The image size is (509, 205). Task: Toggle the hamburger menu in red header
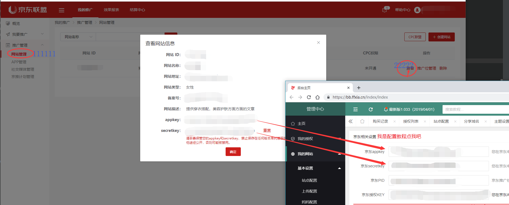click(x=62, y=10)
